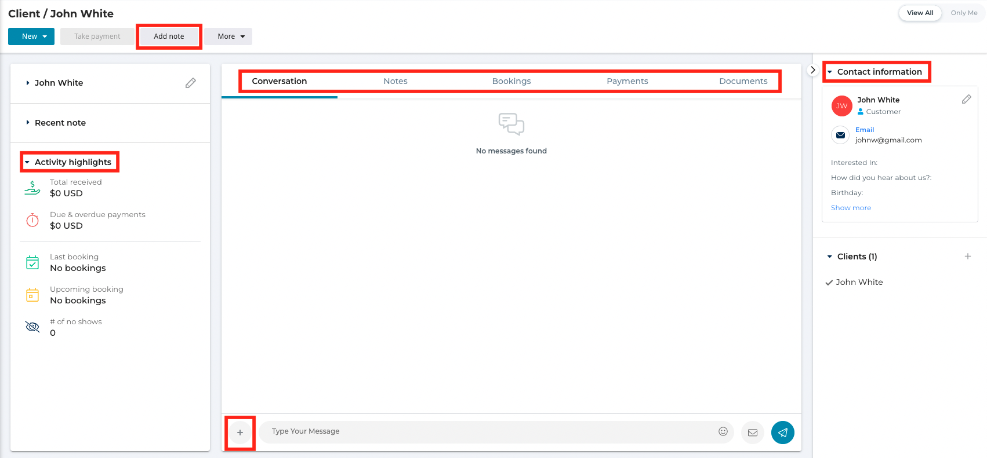Edit John White using left panel pencil
Screen dimensions: 987x458
coord(190,83)
